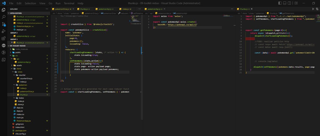Run code with the play icon

[313, 9]
